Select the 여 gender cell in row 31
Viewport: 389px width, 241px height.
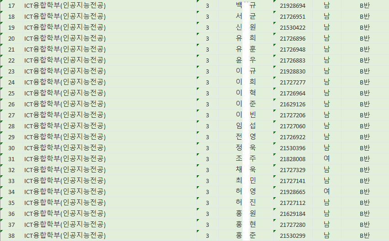pyautogui.click(x=326, y=159)
